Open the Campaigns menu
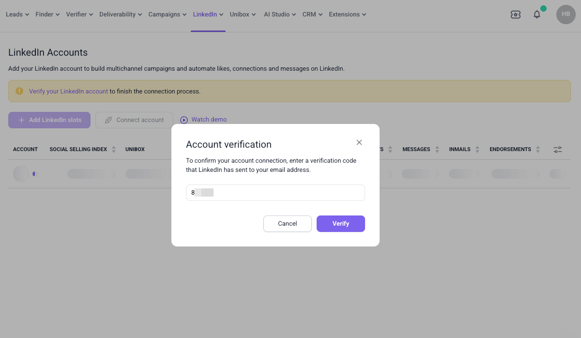 point(168,15)
